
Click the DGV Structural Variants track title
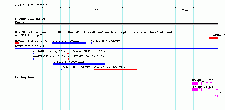tap(94, 32)
